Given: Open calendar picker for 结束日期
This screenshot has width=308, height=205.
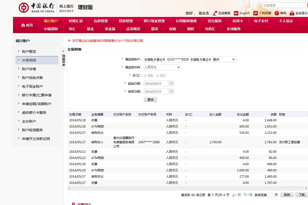Looking at the screenshot, I should pos(171,92).
